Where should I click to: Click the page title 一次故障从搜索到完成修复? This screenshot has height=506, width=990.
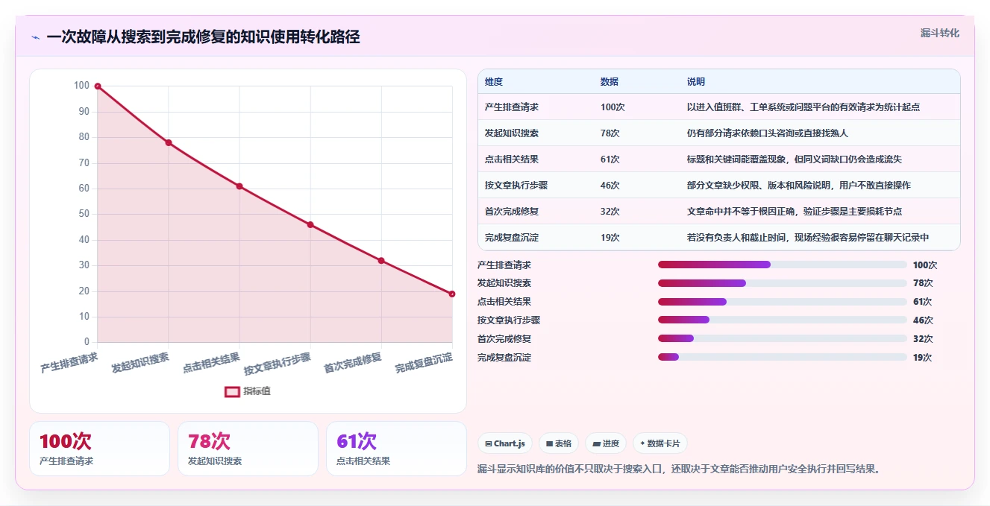tap(203, 37)
